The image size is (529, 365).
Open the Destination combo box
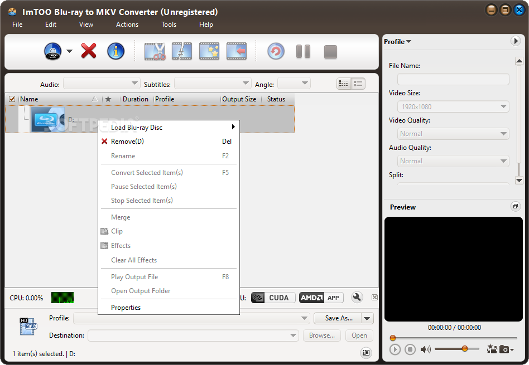(x=193, y=335)
